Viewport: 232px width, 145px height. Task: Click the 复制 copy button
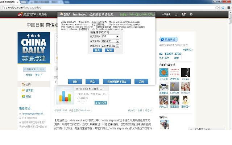coord(75,82)
